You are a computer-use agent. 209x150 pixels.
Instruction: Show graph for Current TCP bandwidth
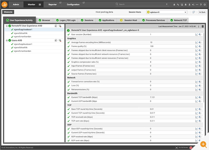(196, 97)
